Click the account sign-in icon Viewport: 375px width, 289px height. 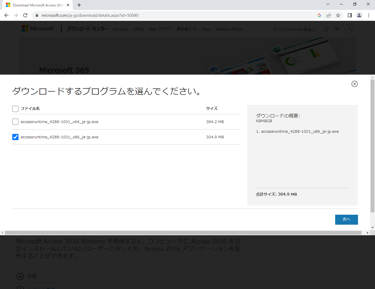coord(349,28)
